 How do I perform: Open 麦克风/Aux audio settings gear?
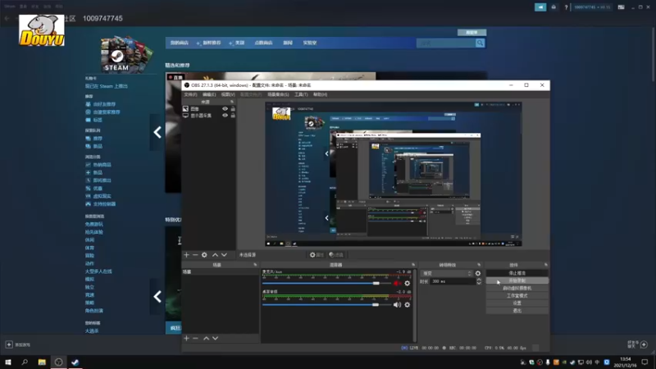[407, 283]
